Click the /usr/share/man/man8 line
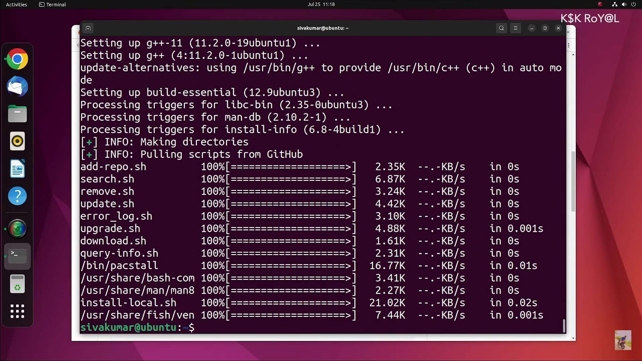Image resolution: width=642 pixels, height=361 pixels. click(x=300, y=290)
